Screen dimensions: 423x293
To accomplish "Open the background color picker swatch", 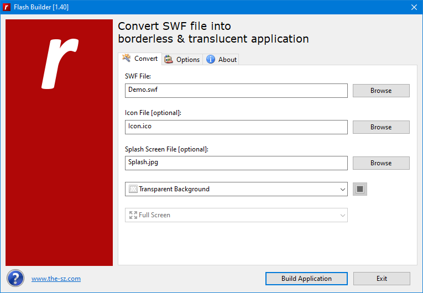I will point(359,189).
